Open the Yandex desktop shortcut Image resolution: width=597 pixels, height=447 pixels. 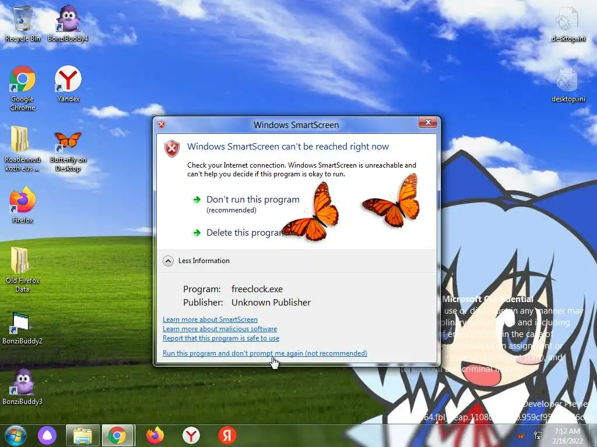coord(68,84)
